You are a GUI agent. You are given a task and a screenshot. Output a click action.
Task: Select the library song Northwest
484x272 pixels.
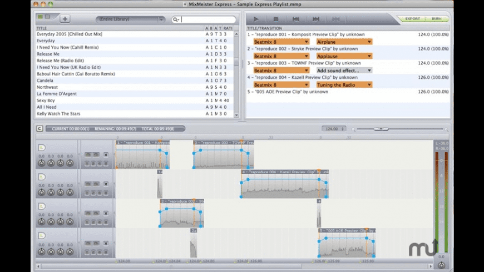tap(135, 87)
